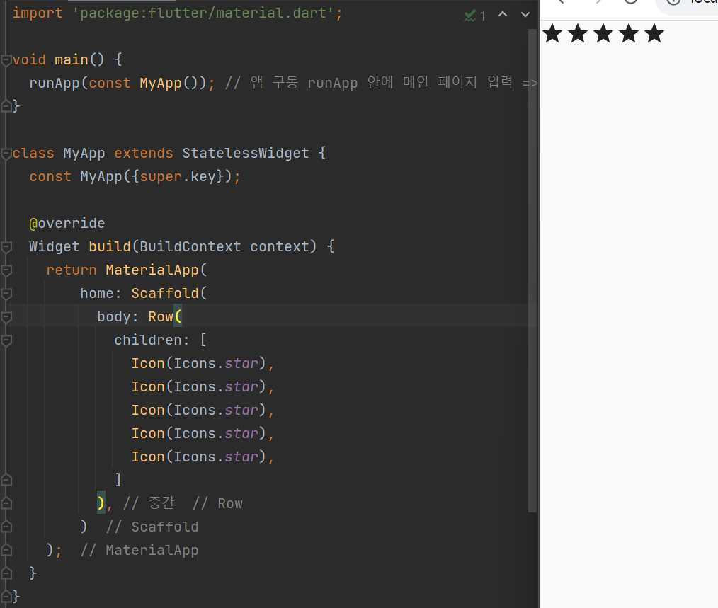Click the // 중간 comment

pyautogui.click(x=149, y=503)
